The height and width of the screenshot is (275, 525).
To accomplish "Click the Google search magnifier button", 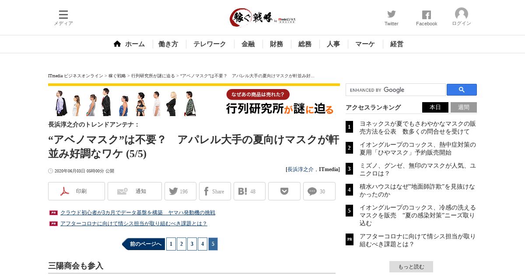I will tap(462, 89).
